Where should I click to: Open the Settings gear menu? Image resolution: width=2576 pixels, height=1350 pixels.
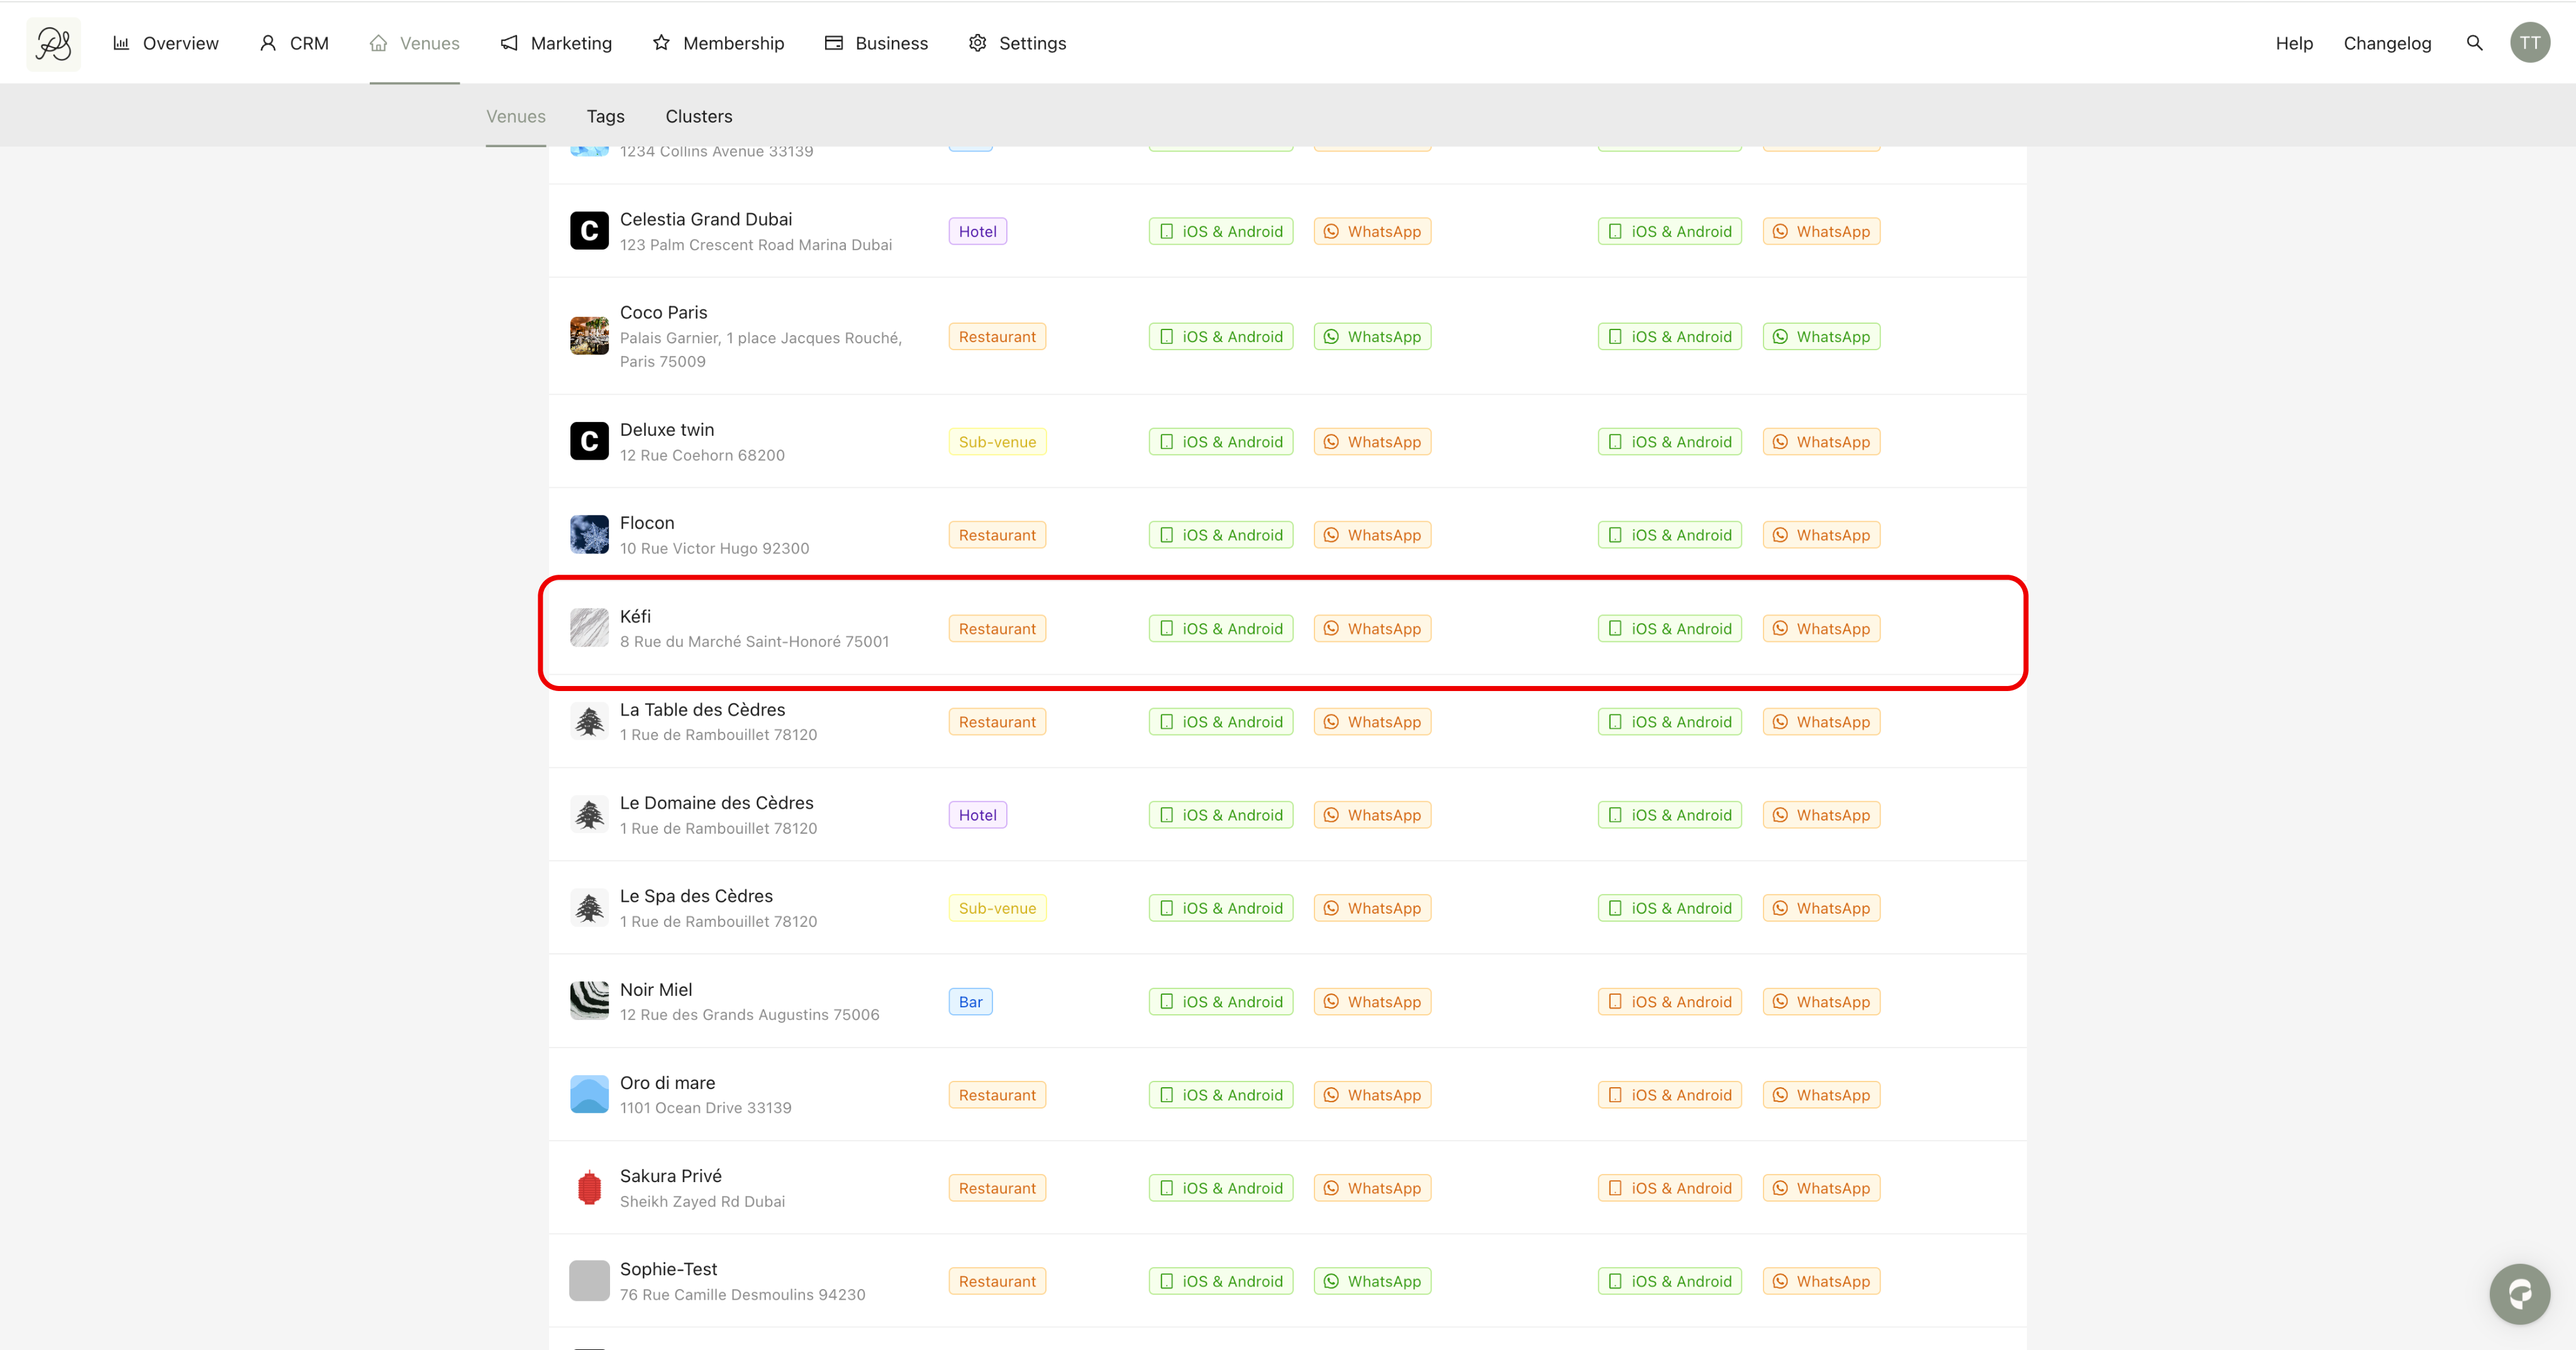1017,43
